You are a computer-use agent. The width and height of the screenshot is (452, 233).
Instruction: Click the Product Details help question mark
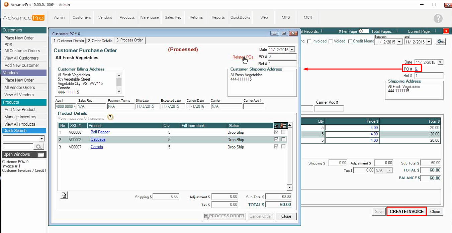110,117
